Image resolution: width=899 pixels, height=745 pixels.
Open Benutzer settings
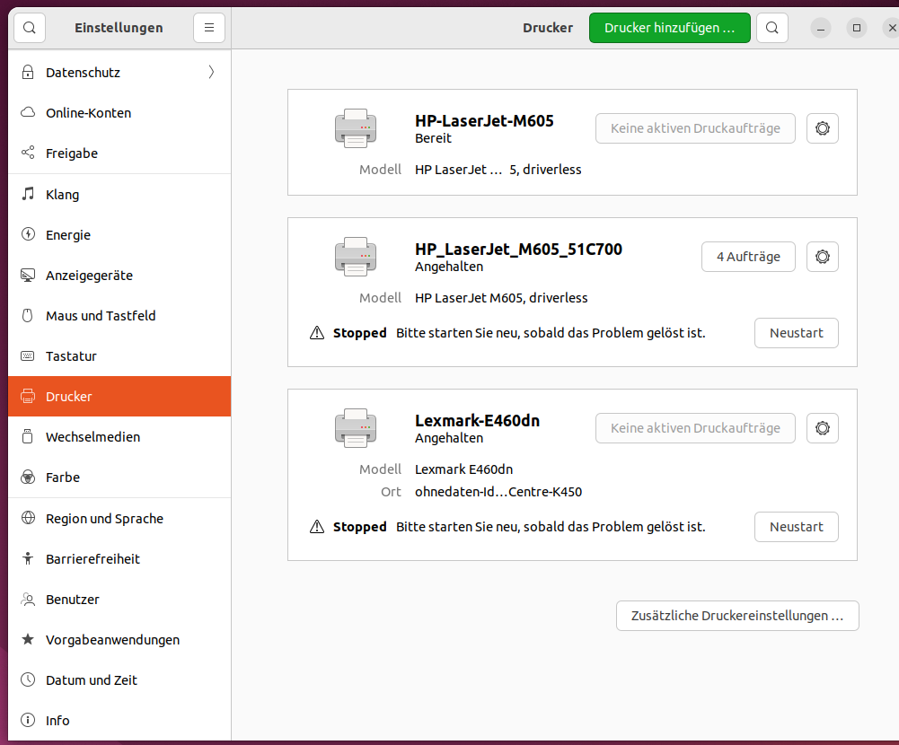point(119,600)
